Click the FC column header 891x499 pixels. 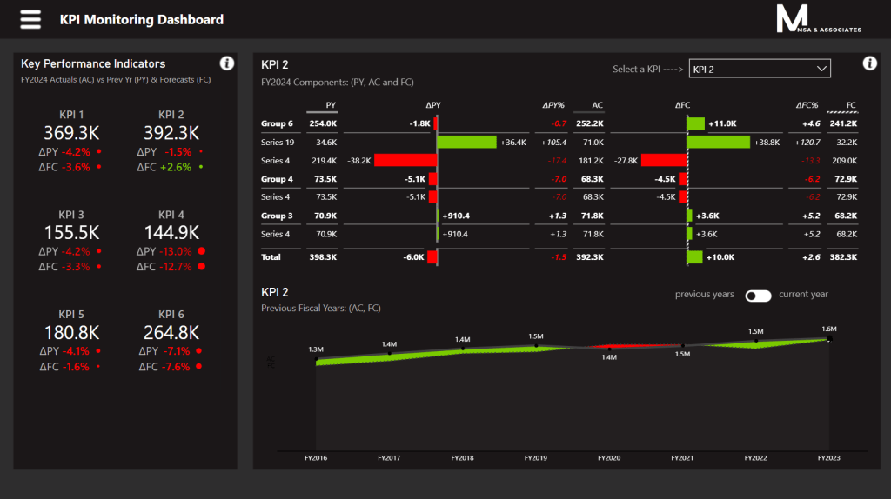tap(850, 105)
